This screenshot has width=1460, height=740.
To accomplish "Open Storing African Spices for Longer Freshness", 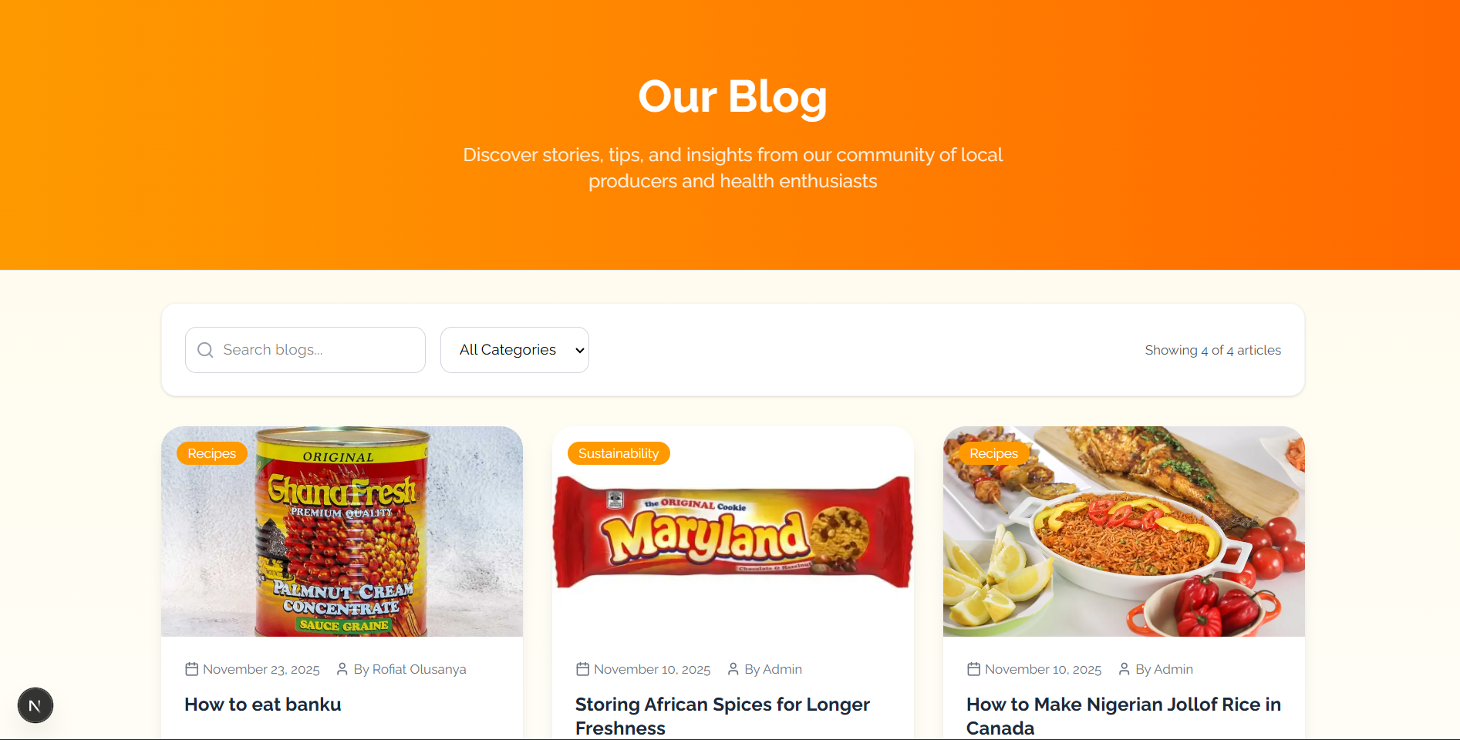I will click(x=723, y=716).
